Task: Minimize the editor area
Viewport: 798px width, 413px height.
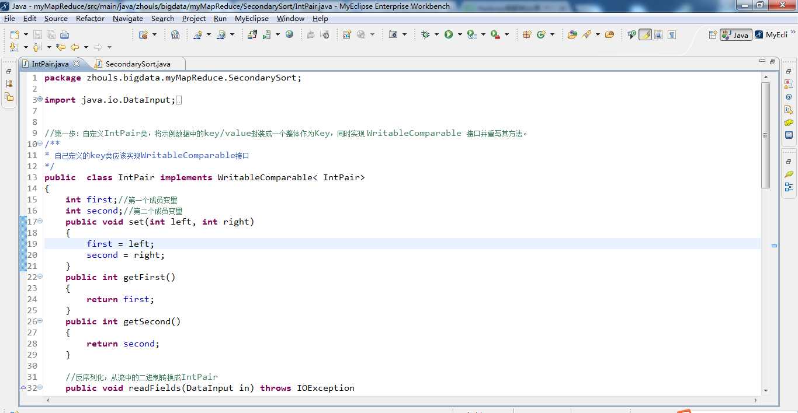Action: tap(762, 61)
